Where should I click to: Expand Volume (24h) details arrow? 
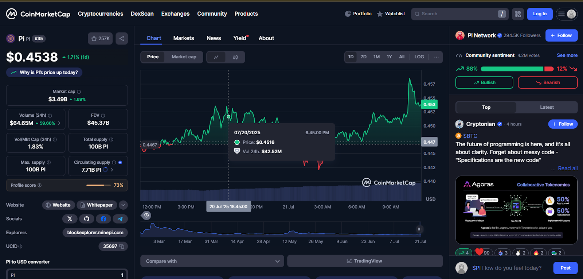[59, 123]
